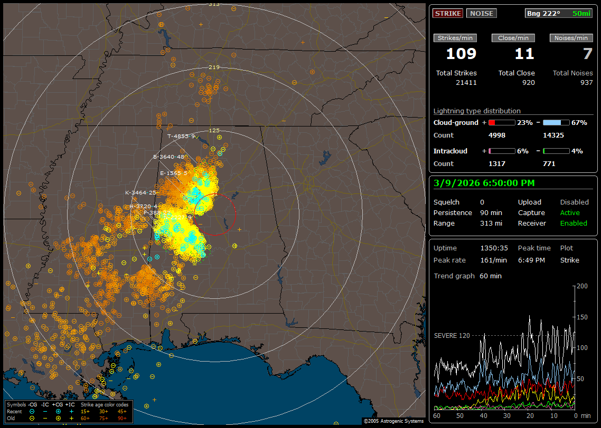Image resolution: width=601 pixels, height=428 pixels.
Task: Click the SEVERE 120 threshold line label
Action: 452,335
